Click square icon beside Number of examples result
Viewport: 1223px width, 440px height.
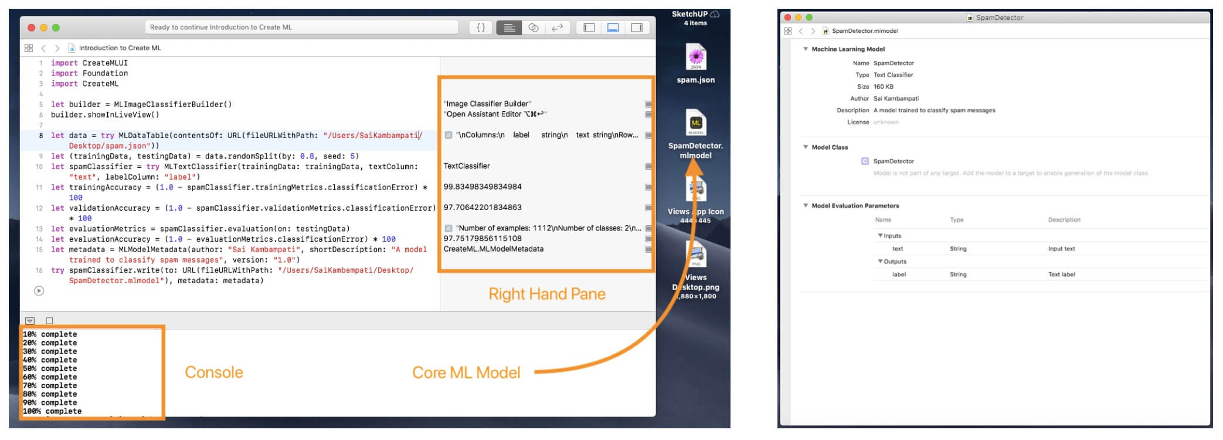coord(449,228)
